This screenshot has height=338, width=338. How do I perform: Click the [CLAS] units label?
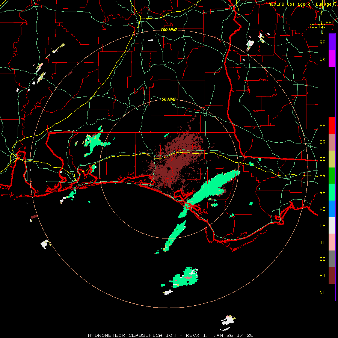point(317,26)
